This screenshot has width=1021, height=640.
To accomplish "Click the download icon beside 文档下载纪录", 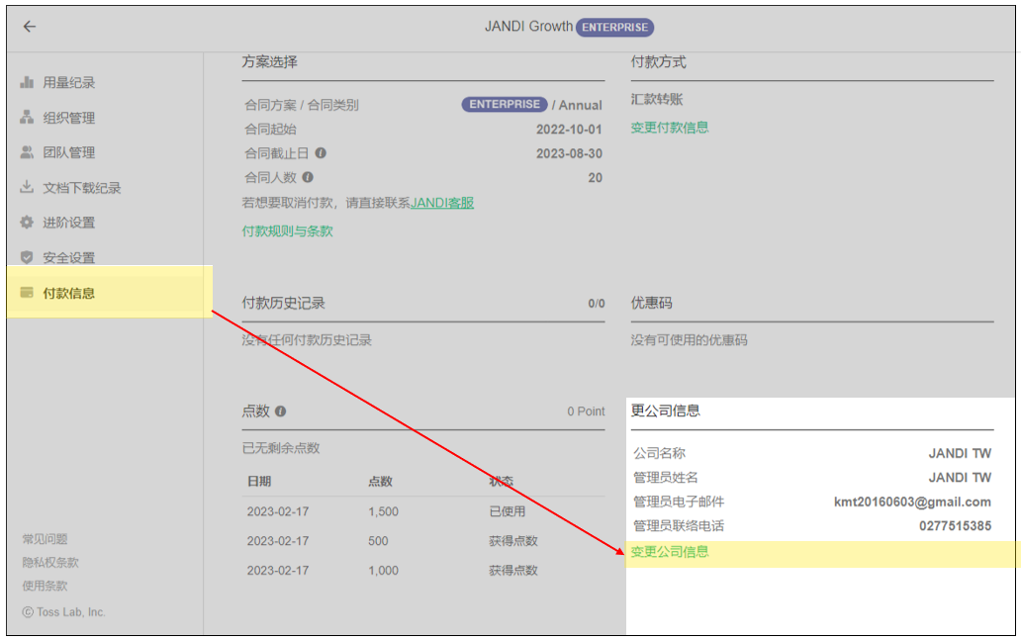I will 27,187.
